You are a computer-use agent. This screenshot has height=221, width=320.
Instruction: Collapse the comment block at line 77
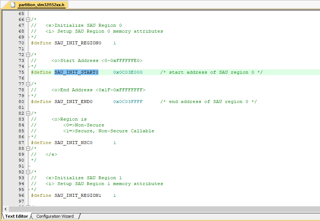[x=28, y=84]
